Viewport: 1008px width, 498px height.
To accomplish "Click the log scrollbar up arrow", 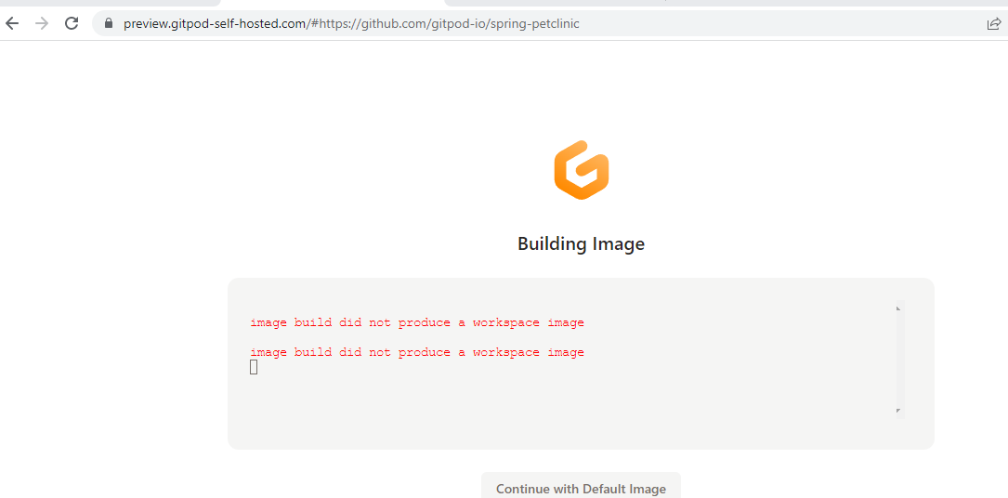I will click(x=898, y=308).
